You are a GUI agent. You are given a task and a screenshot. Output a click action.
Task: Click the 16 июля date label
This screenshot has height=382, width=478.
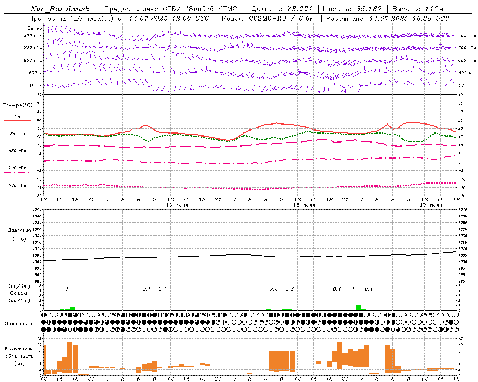[304, 205]
